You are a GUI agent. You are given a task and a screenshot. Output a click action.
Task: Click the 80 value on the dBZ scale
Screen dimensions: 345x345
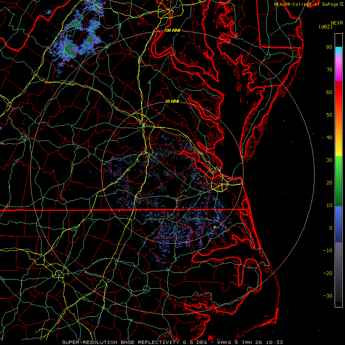pyautogui.click(x=329, y=47)
